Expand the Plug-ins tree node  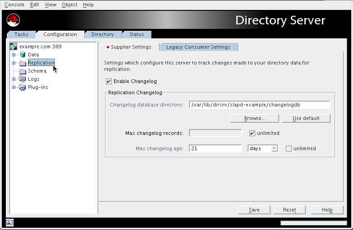click(14, 87)
